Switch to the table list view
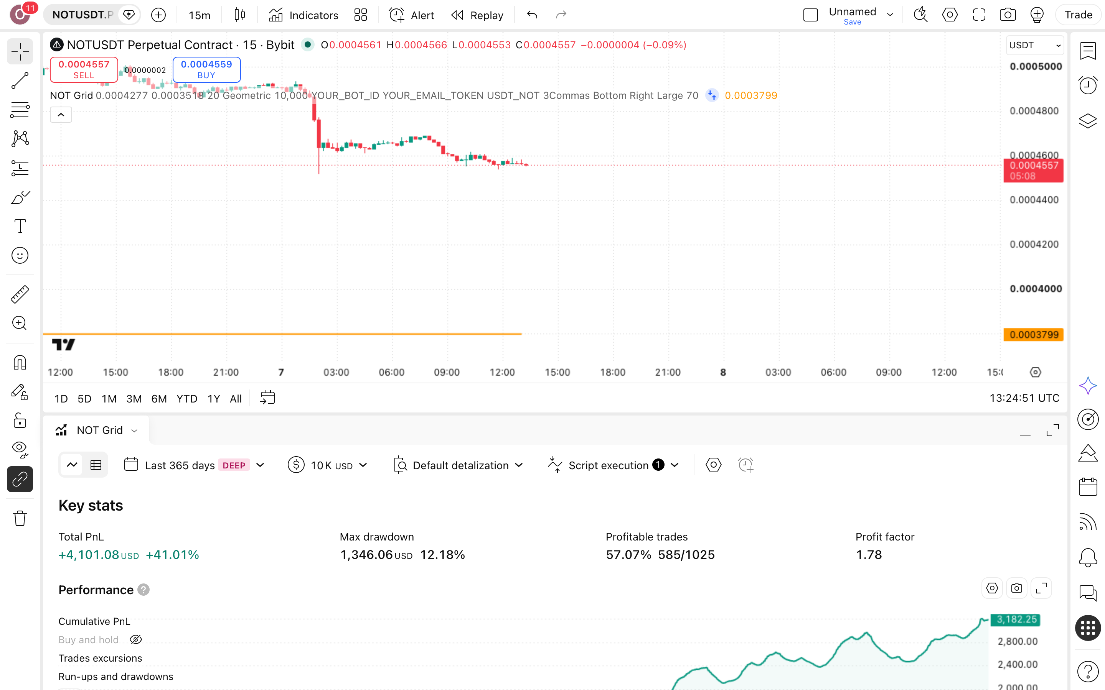Screen dimensions: 1105x690 96,465
